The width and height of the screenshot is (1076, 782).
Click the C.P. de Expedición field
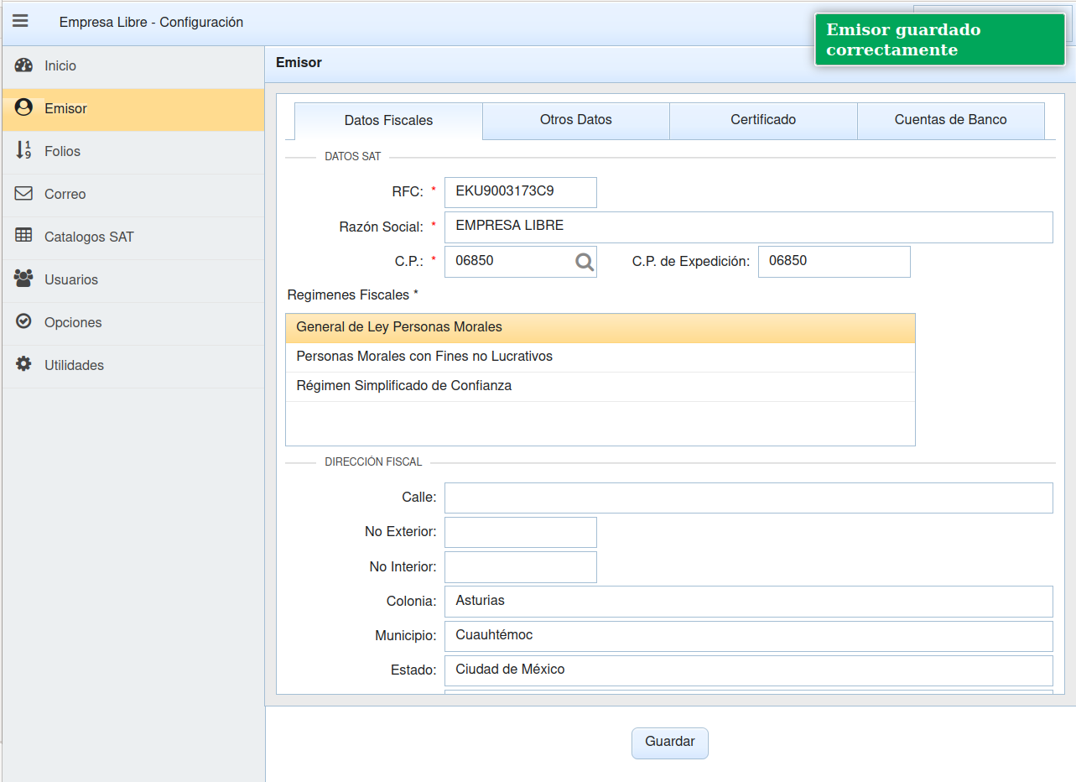tap(834, 262)
